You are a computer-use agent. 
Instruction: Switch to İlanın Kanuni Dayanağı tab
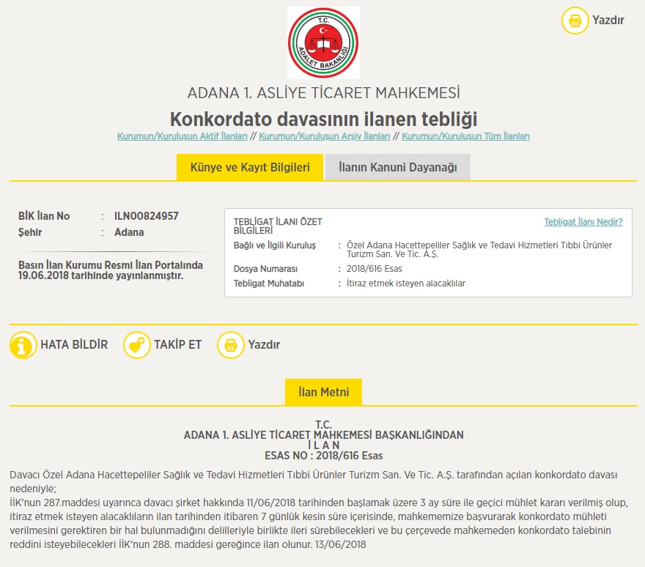397,168
